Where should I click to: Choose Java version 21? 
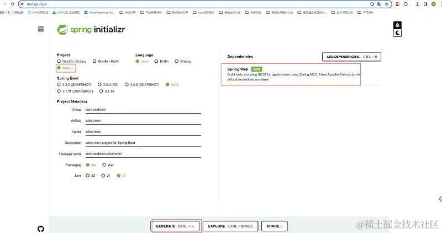point(106,176)
